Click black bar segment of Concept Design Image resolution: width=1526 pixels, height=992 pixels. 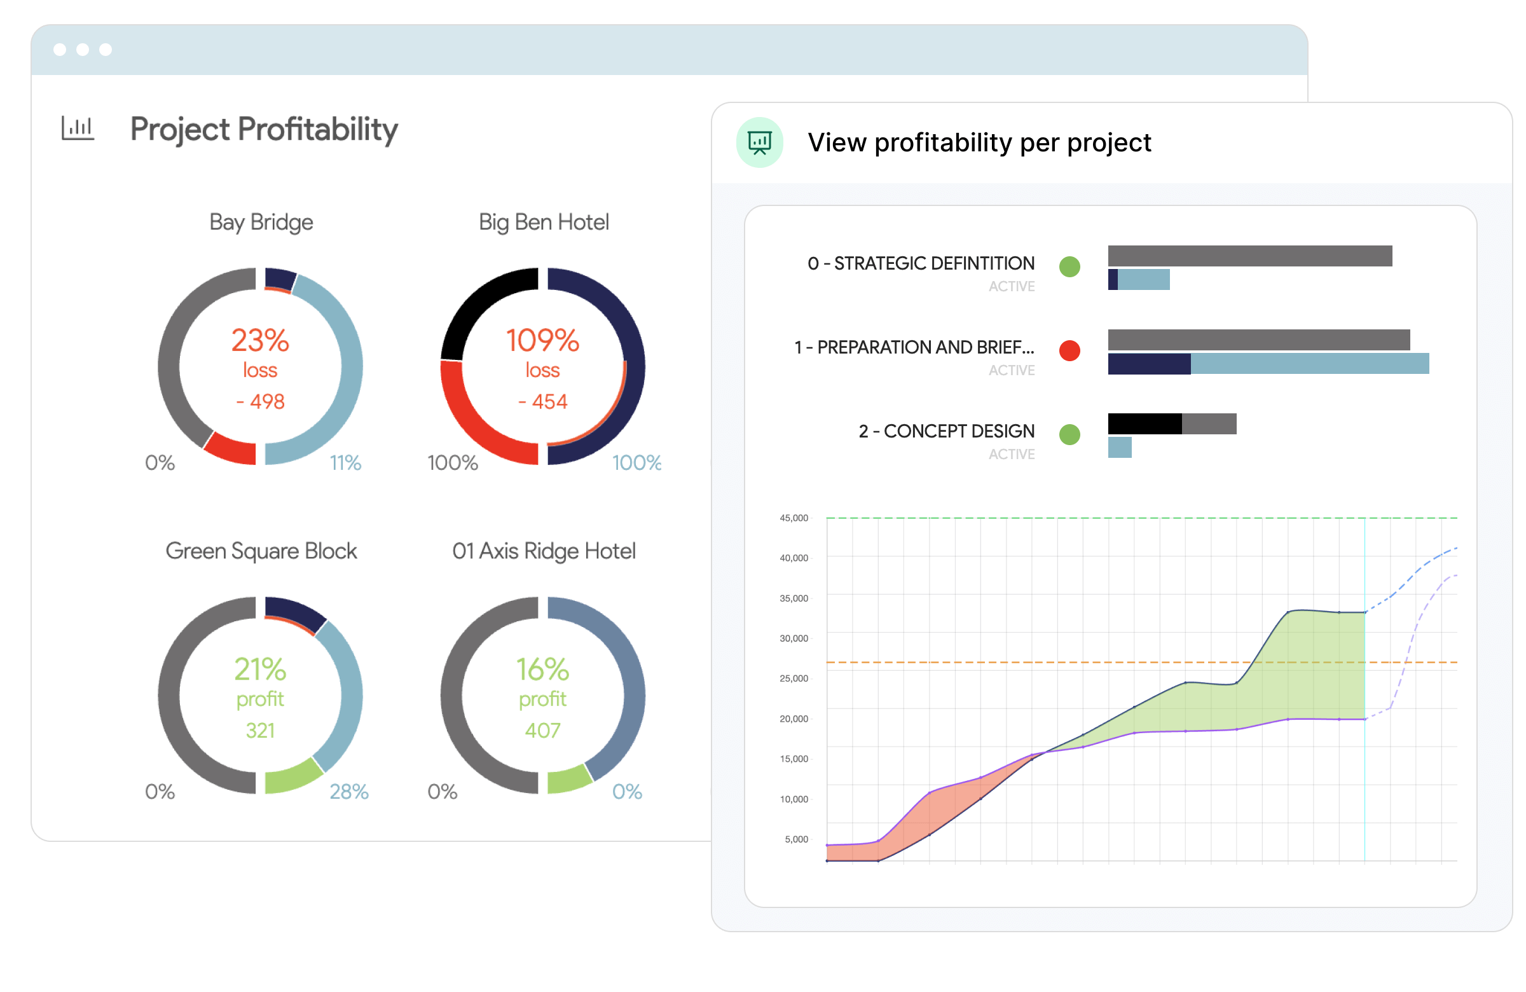click(1144, 424)
